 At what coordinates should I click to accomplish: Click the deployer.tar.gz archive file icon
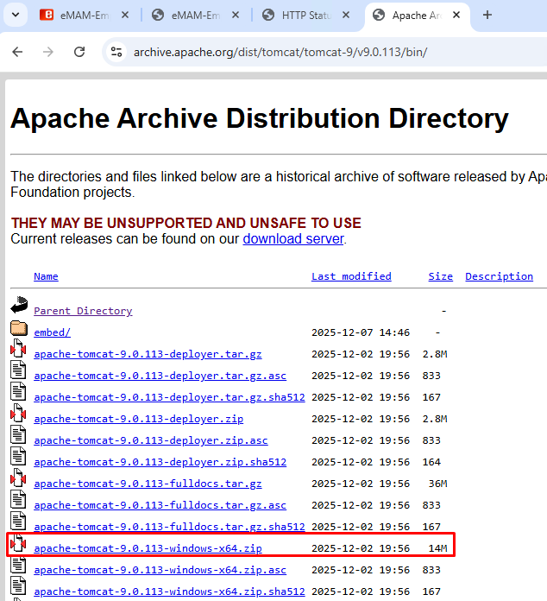(19, 350)
